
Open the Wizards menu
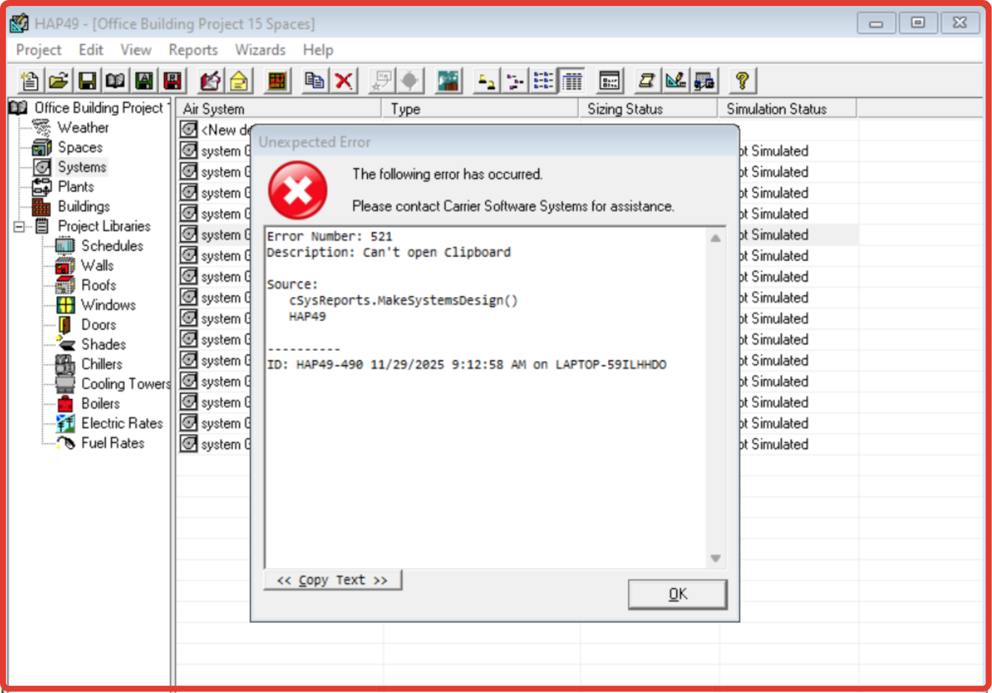click(x=260, y=50)
